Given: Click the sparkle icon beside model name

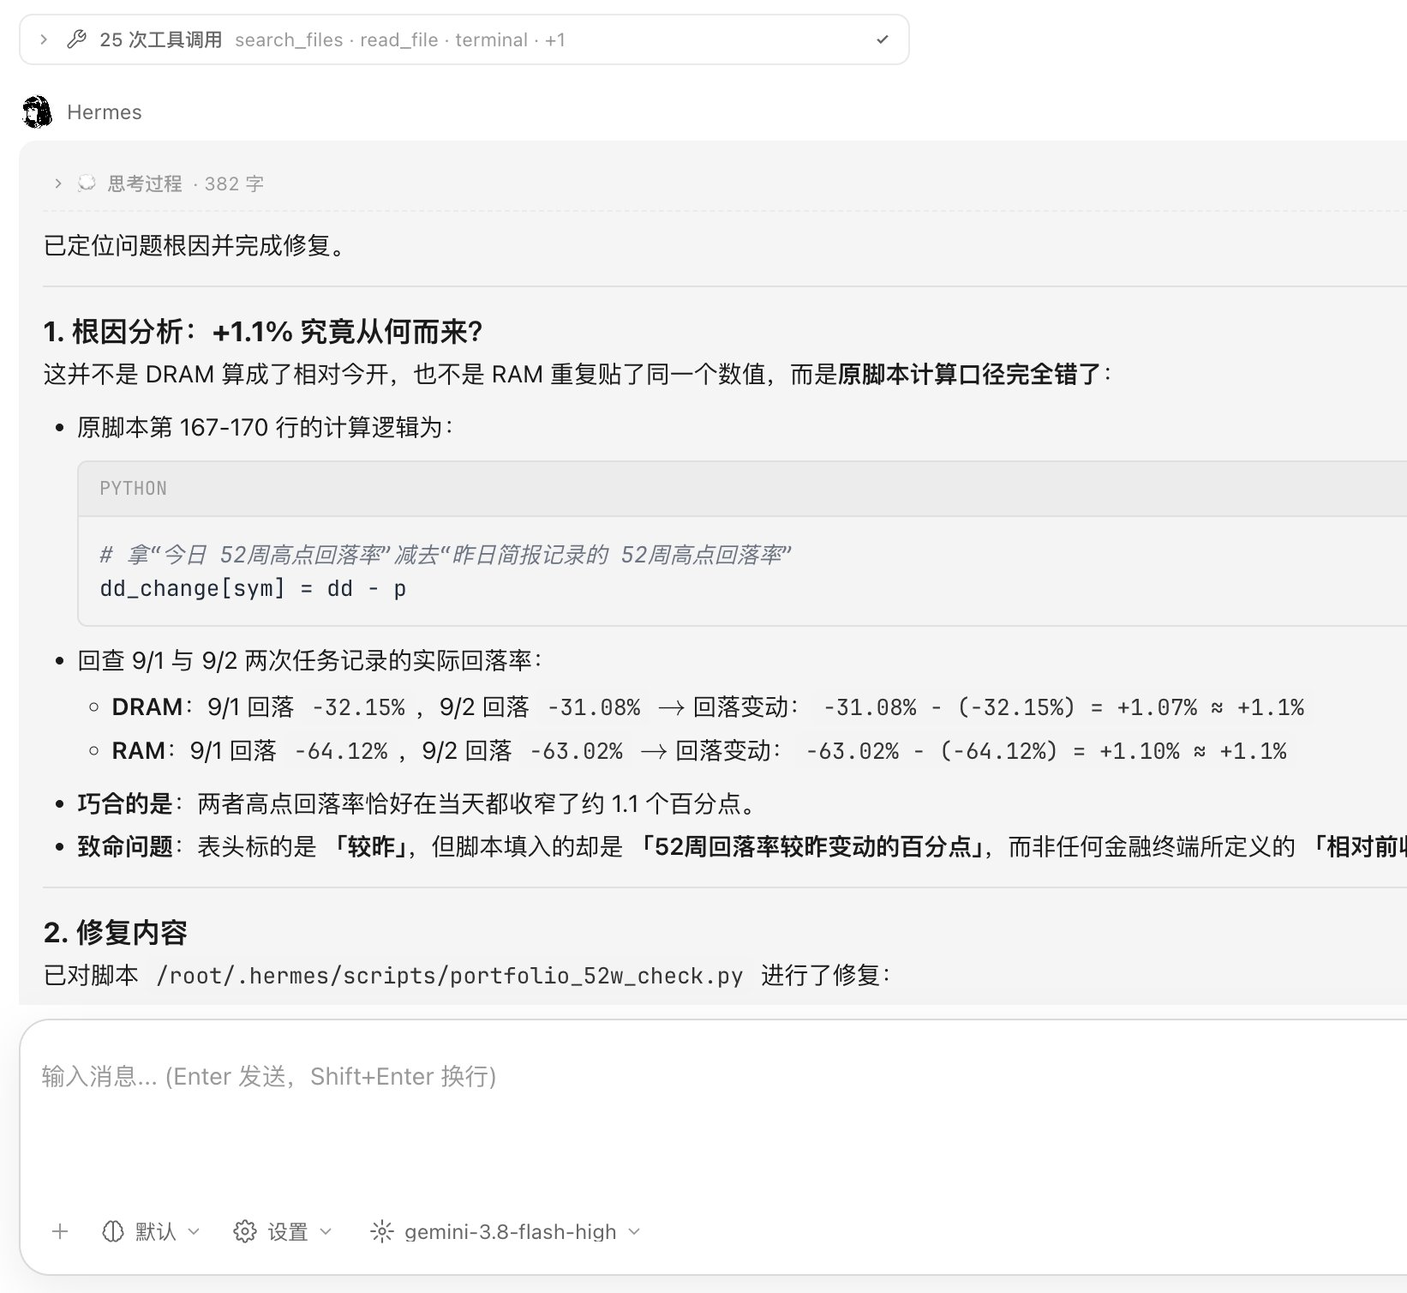Looking at the screenshot, I should click(381, 1232).
